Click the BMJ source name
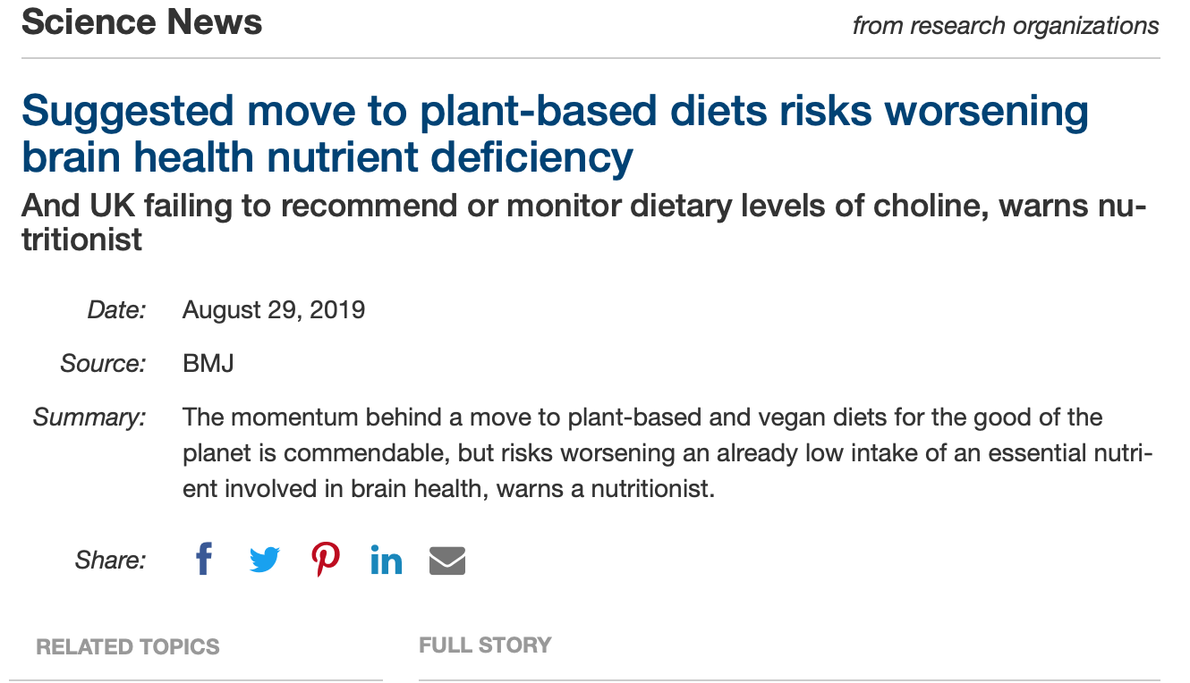The width and height of the screenshot is (1190, 683). click(208, 364)
